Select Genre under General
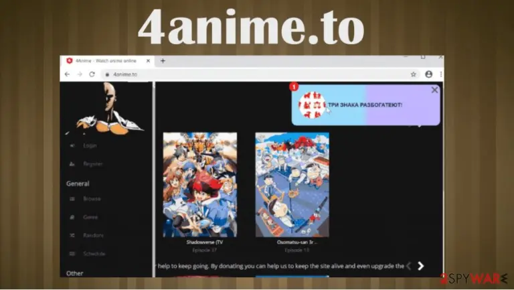Screen dimensions: 514x290 pyautogui.click(x=90, y=217)
